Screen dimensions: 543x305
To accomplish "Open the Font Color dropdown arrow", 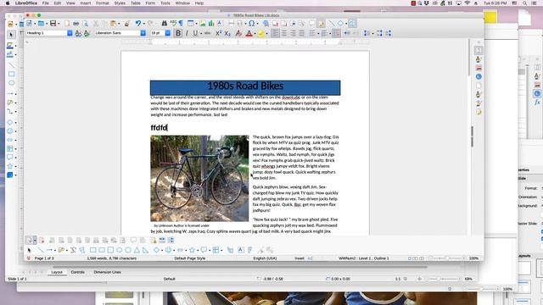I will [255, 34].
